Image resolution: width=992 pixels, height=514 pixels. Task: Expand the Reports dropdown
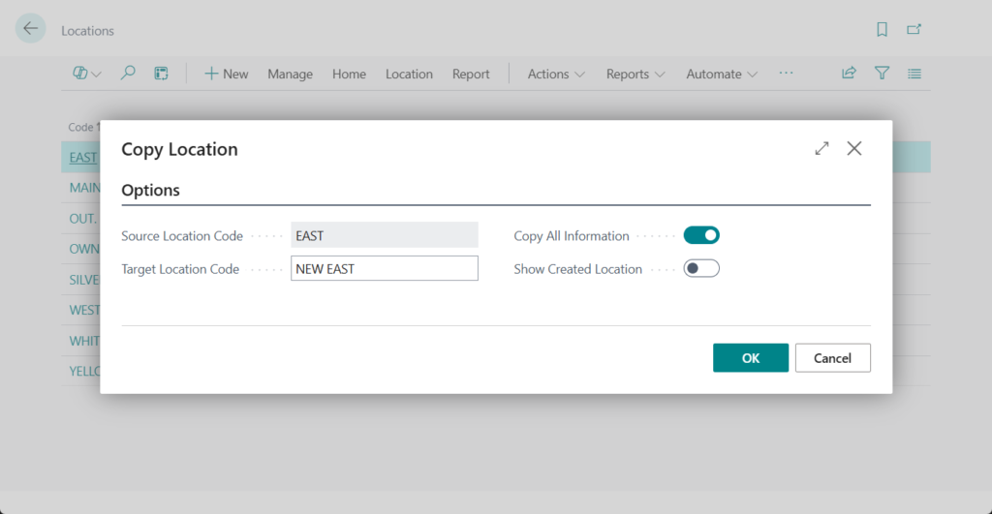pos(635,74)
